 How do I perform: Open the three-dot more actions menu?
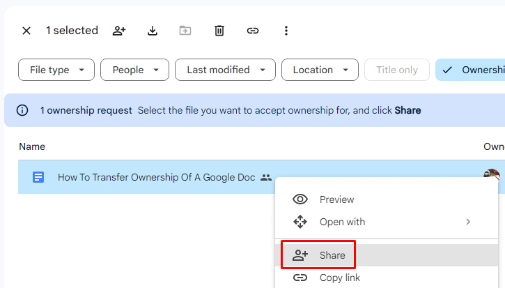coord(286,31)
